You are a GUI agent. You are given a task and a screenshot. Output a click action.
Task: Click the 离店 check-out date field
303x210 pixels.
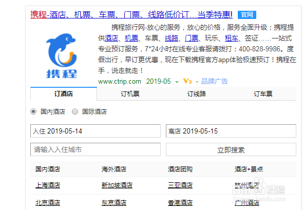click(x=231, y=131)
